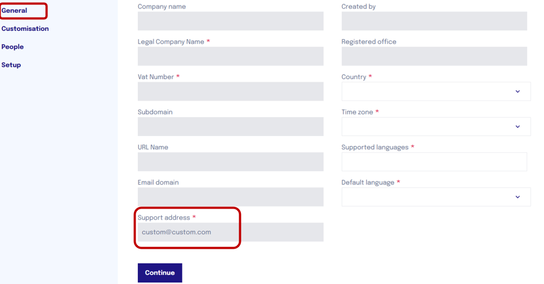The width and height of the screenshot is (544, 284).
Task: Open the Setup section
Action: tap(11, 65)
